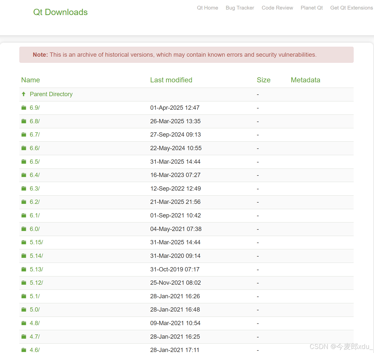This screenshot has width=374, height=353.
Task: Open the Qt Home navigation link
Action: click(207, 8)
